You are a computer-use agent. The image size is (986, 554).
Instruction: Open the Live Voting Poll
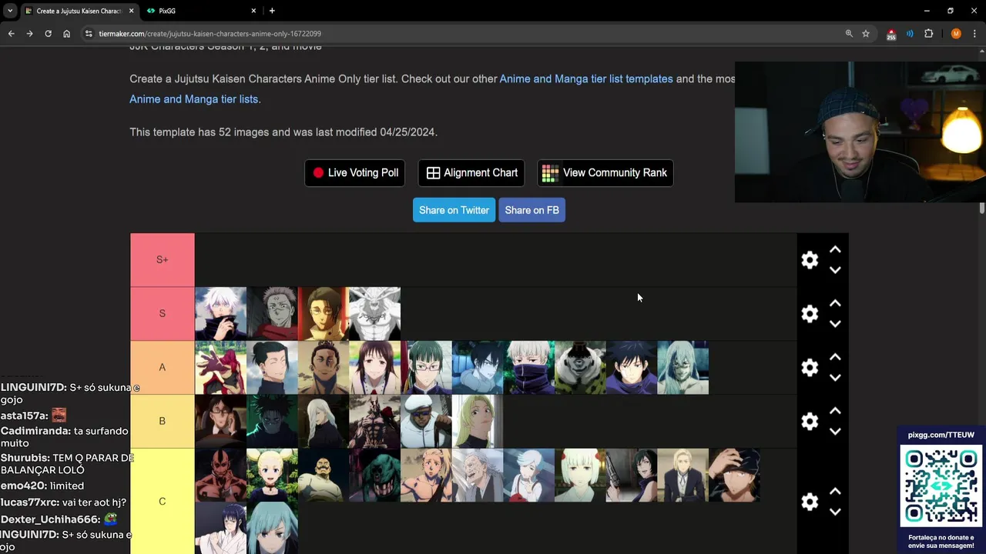[x=355, y=173]
